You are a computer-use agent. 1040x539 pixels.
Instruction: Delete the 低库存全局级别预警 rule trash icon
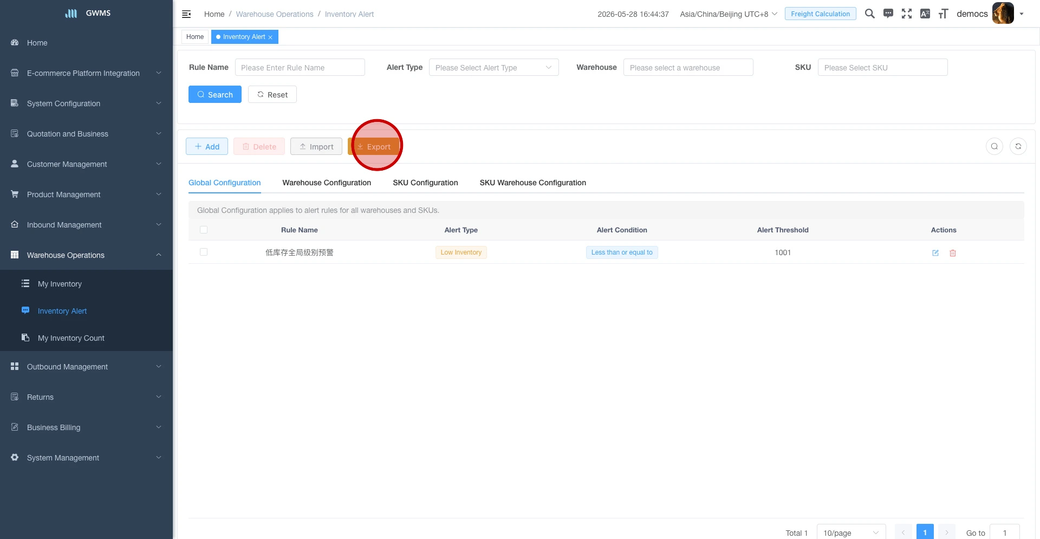(953, 253)
